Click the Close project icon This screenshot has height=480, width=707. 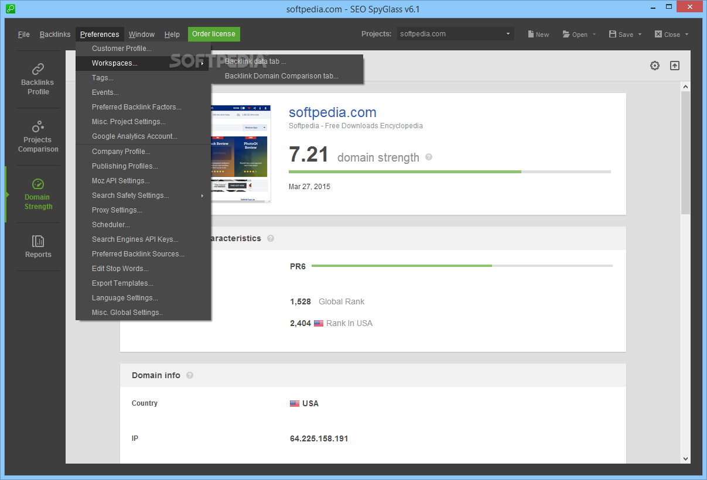[658, 34]
